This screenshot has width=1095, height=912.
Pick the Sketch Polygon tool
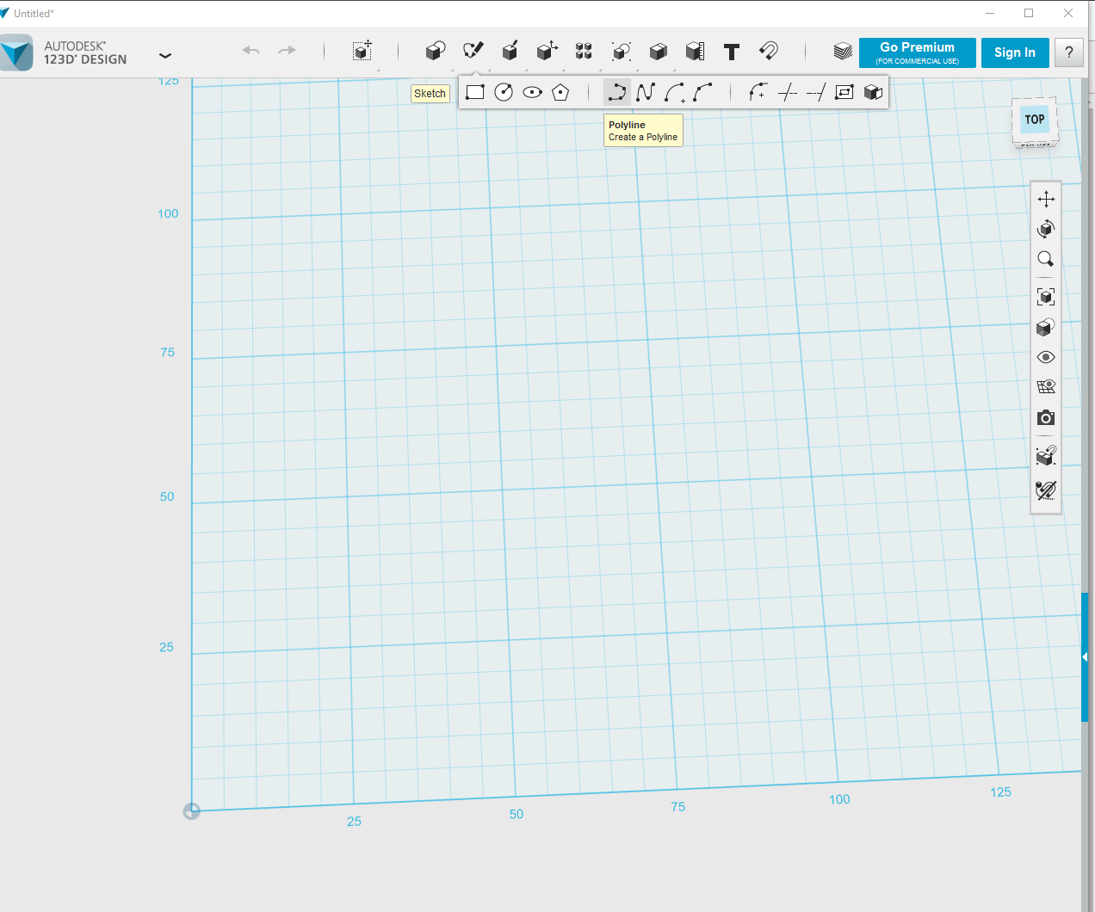click(x=560, y=92)
